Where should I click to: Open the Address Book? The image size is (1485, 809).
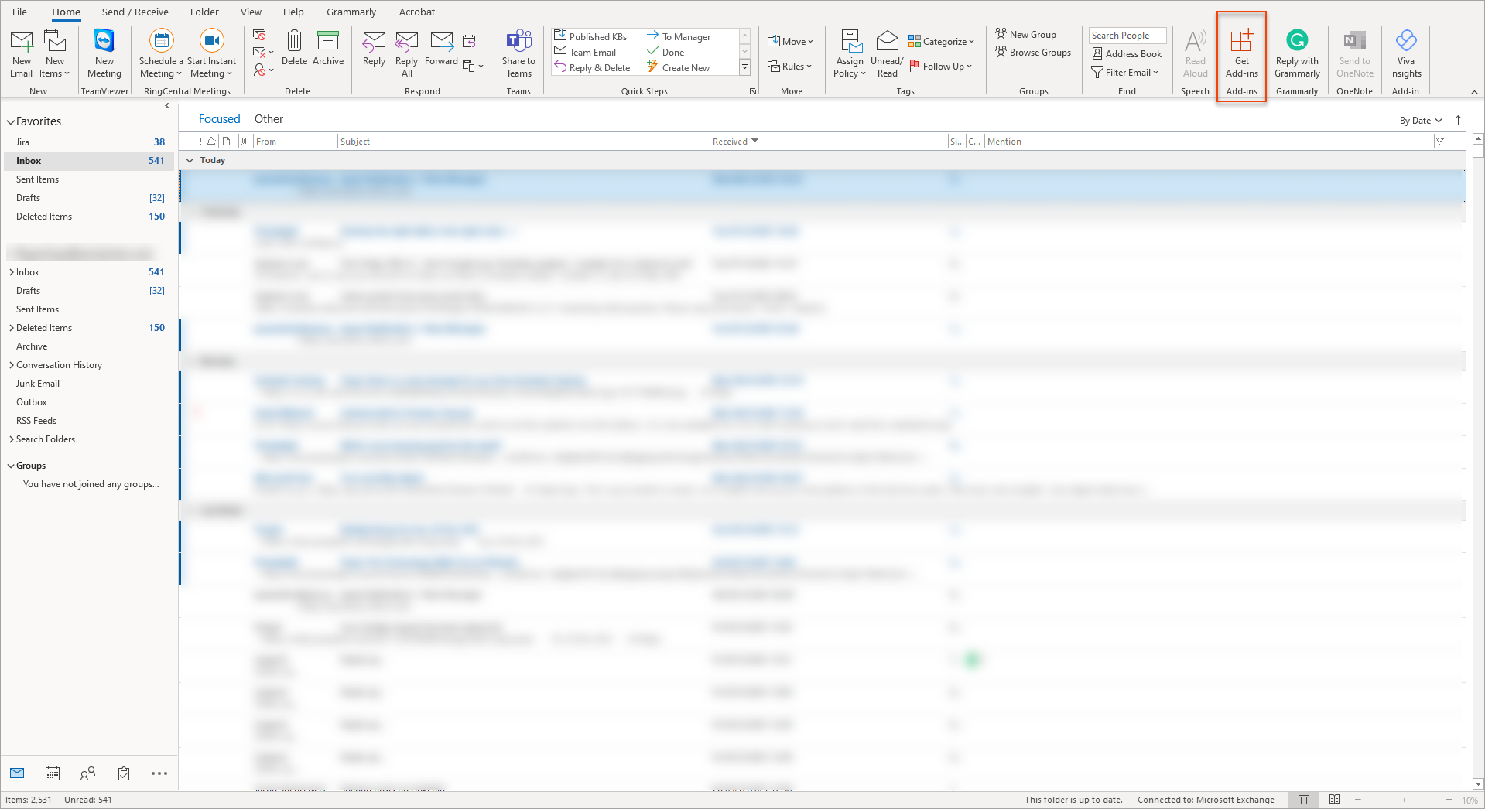click(1127, 54)
